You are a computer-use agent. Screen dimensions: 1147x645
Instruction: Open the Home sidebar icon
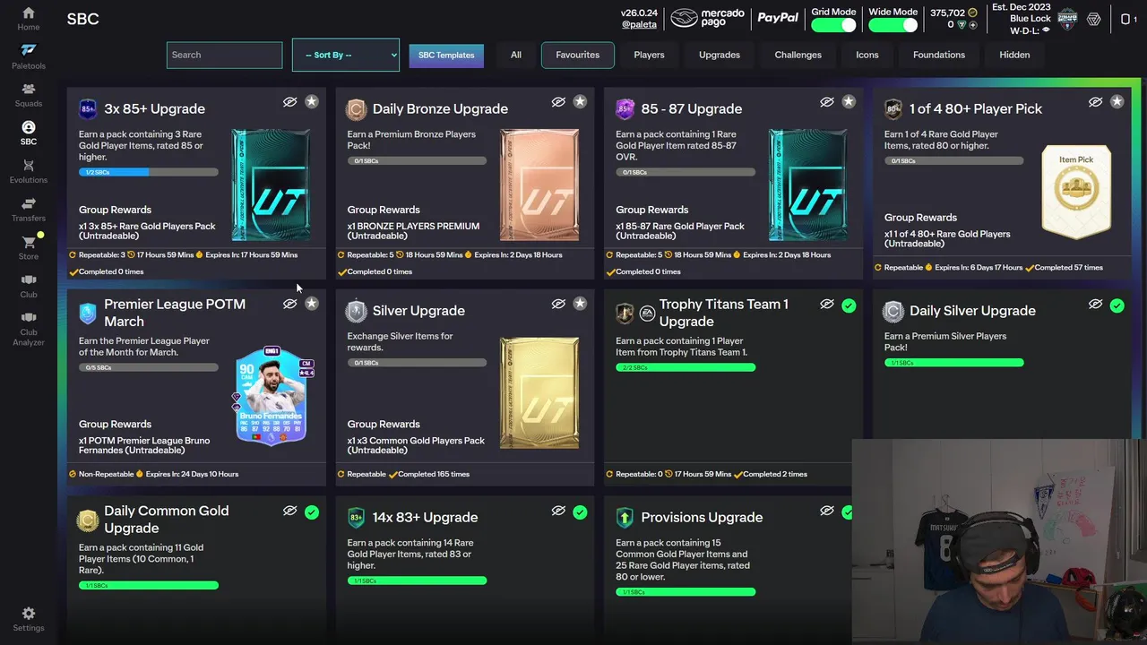(x=29, y=19)
